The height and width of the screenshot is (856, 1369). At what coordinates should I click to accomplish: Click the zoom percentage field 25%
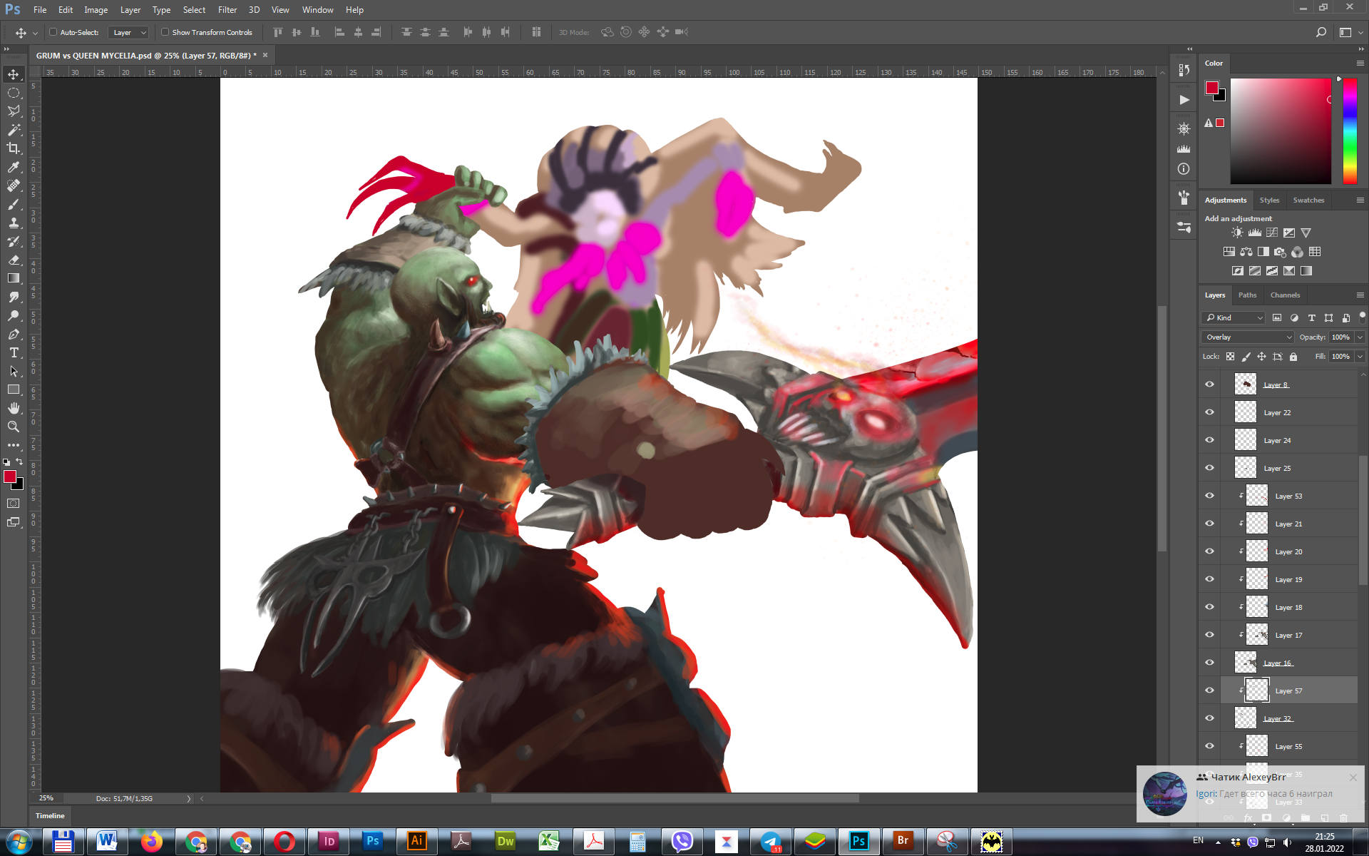point(46,799)
